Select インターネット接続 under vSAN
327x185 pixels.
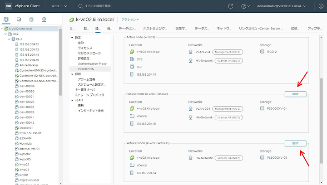[x=91, y=111]
